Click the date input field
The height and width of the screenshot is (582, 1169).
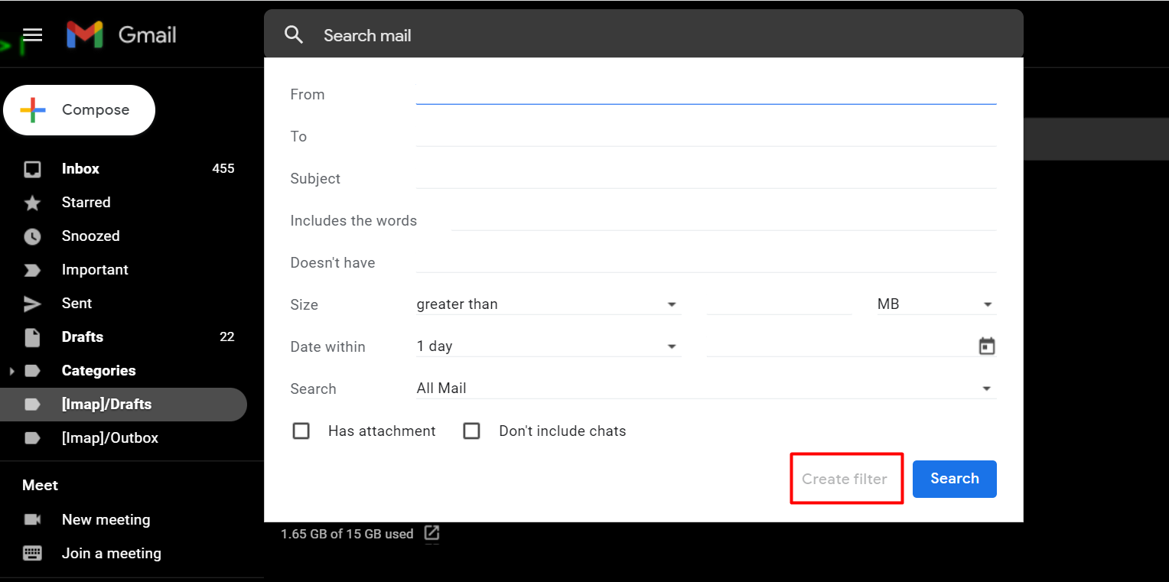click(840, 346)
